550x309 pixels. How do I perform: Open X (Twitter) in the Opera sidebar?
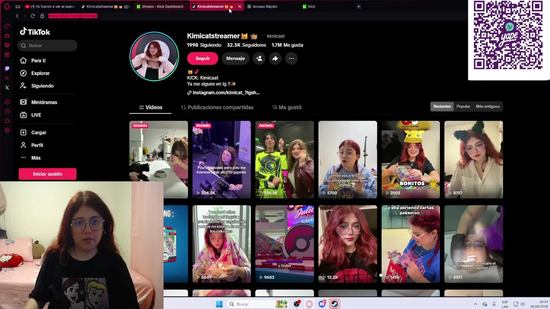(x=7, y=88)
